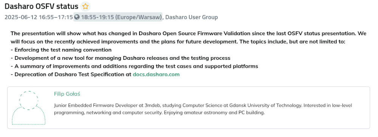Open the docs.dasharo.com link
The image size is (378, 137).
click(156, 74)
